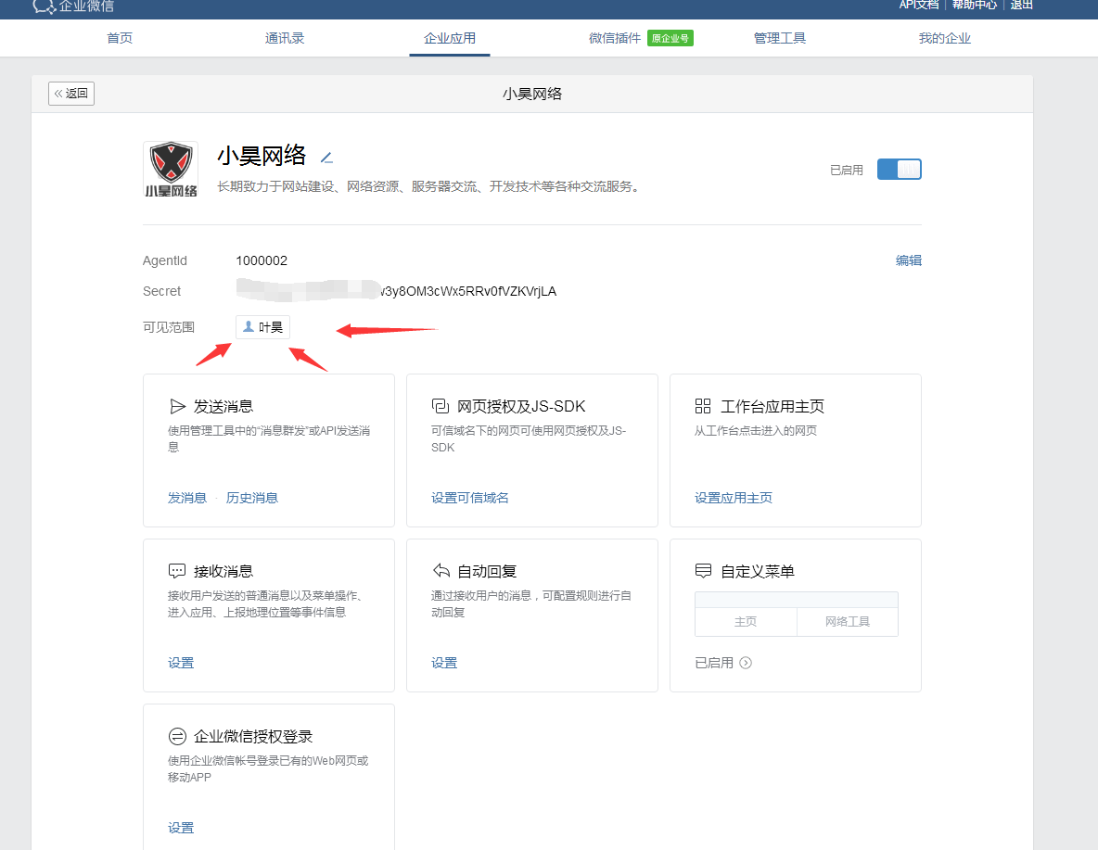Image resolution: width=1098 pixels, height=850 pixels.
Task: Open 设置应用主页 link
Action: coord(734,498)
